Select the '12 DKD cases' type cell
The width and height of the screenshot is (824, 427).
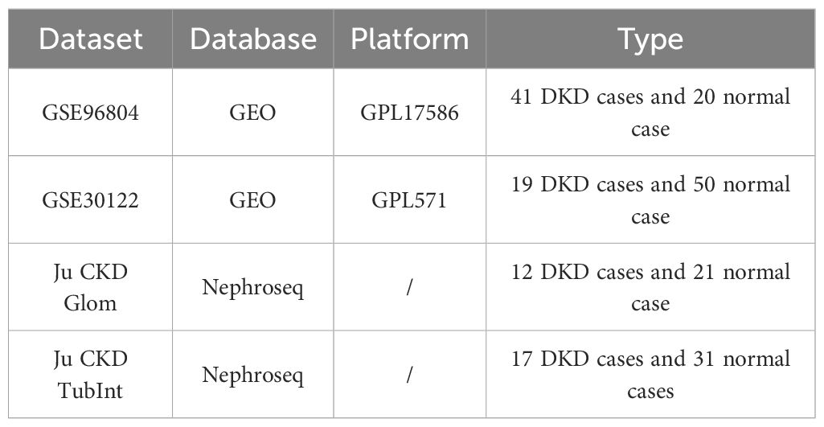pyautogui.click(x=650, y=287)
